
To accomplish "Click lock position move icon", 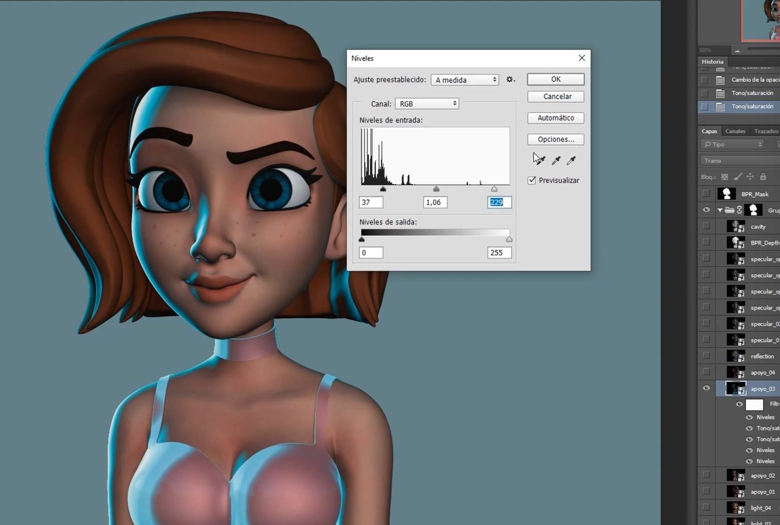I will click(x=750, y=177).
